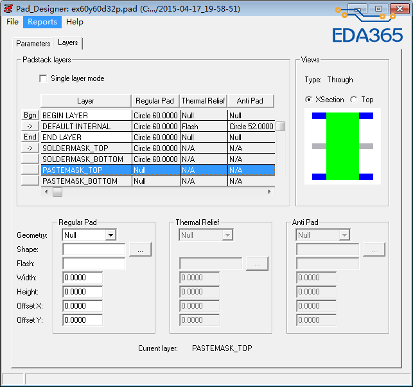The image size is (413, 387).
Task: Click the Regular Pad Height field
Action: click(82, 292)
